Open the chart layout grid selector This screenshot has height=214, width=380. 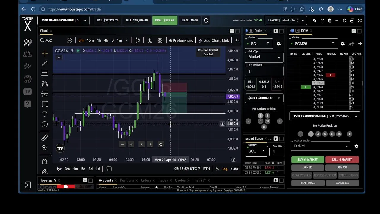pos(160,40)
